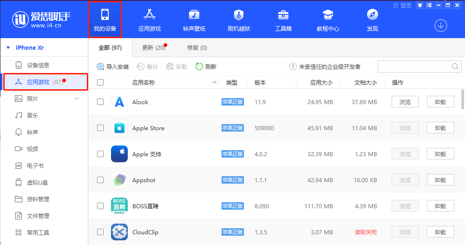Collapse the iPhone Xr device tree

(8, 47)
